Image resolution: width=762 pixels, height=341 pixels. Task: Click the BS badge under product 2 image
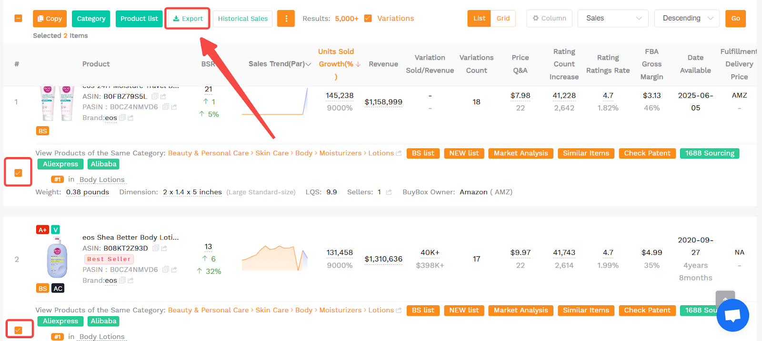click(x=43, y=288)
